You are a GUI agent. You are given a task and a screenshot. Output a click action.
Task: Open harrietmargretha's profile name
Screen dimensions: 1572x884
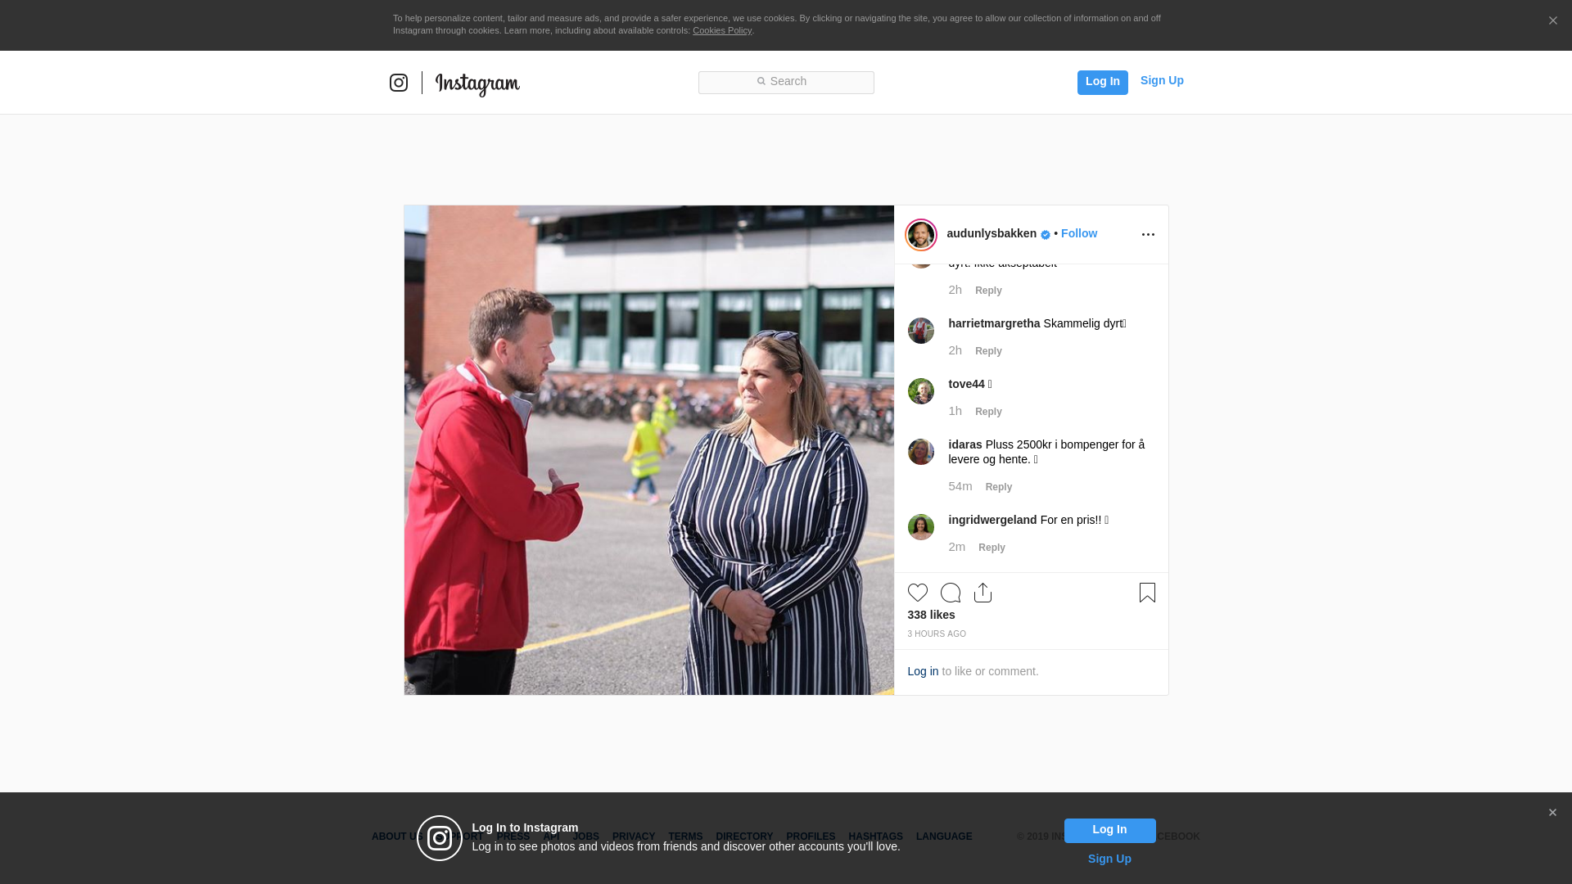994,323
